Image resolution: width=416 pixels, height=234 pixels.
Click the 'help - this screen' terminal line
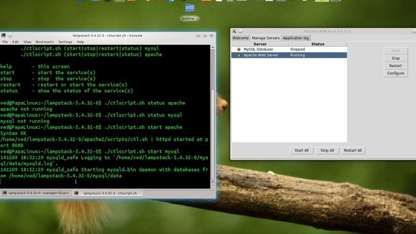click(x=34, y=66)
